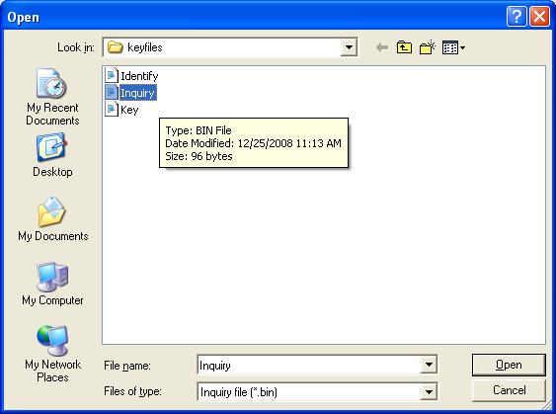Go up one folder level
This screenshot has height=414, width=556.
(404, 47)
